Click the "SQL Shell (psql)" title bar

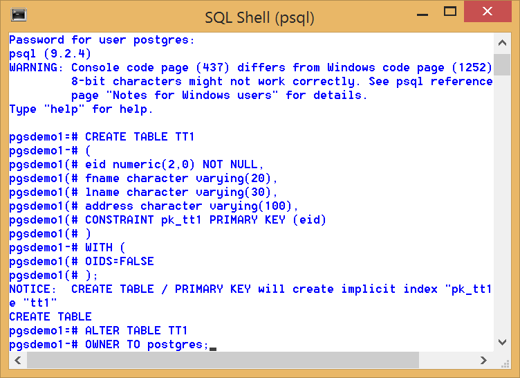pyautogui.click(x=259, y=17)
